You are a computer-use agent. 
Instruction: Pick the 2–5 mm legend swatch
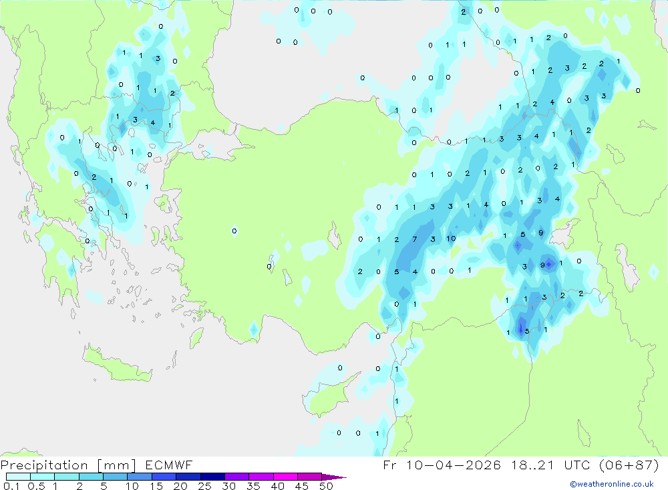pyautogui.click(x=91, y=477)
